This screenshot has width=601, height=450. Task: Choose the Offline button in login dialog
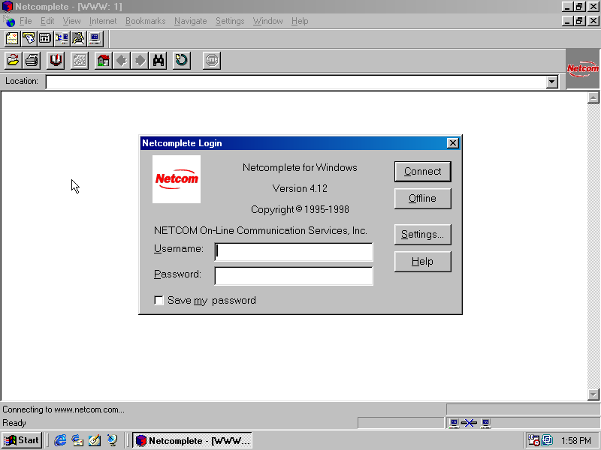click(x=422, y=199)
